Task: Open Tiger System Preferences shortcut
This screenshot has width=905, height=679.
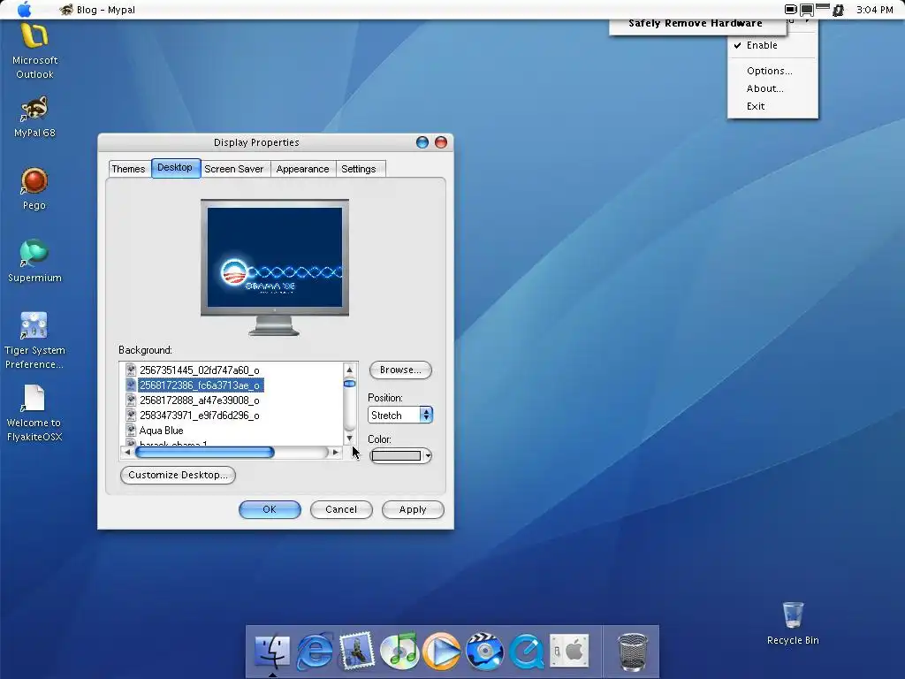Action: point(34,340)
